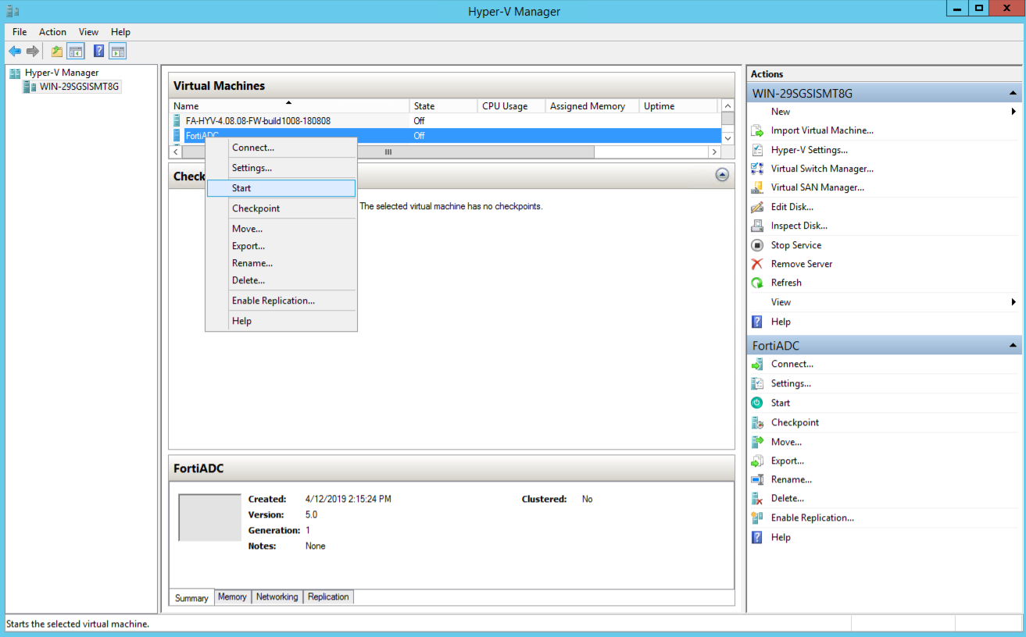
Task: Expand the New submenu arrow
Action: click(x=1013, y=111)
